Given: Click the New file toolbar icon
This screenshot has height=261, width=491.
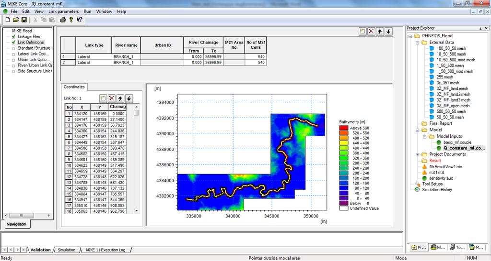Looking at the screenshot, I should pyautogui.click(x=8, y=20).
